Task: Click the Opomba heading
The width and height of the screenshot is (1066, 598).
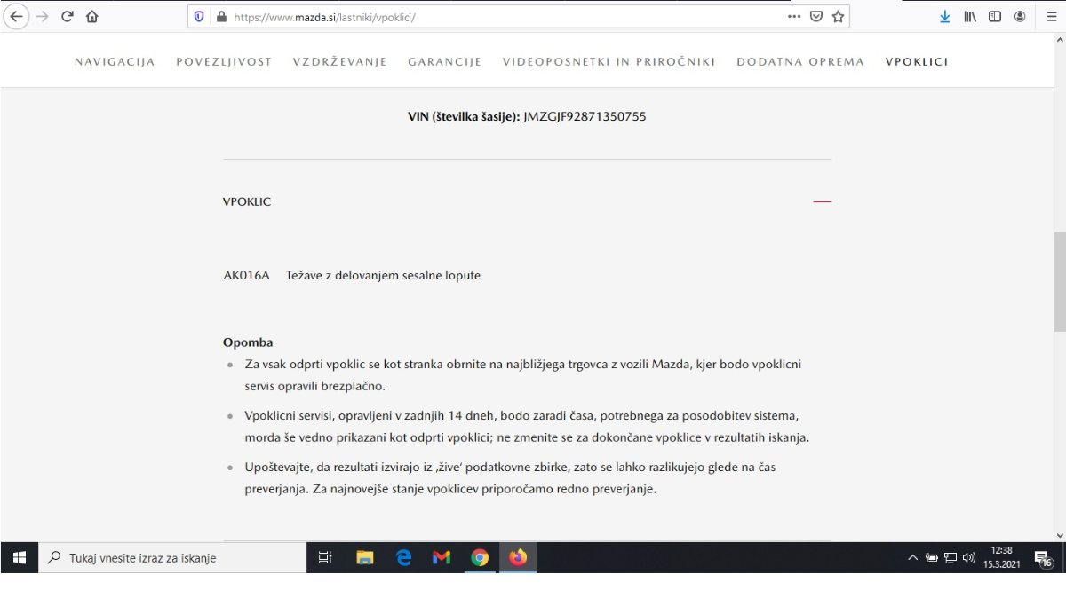Action: (x=248, y=342)
